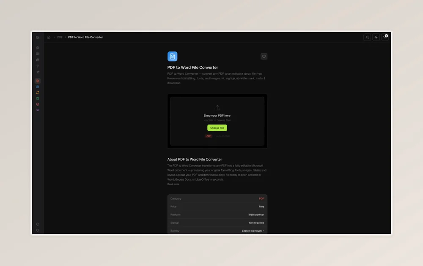Open the favorites list with the badge counter

[x=385, y=37]
